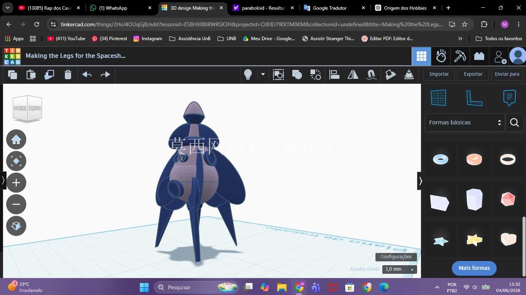The width and height of the screenshot is (526, 295).
Task: Click the Home view button
Action: tap(16, 139)
